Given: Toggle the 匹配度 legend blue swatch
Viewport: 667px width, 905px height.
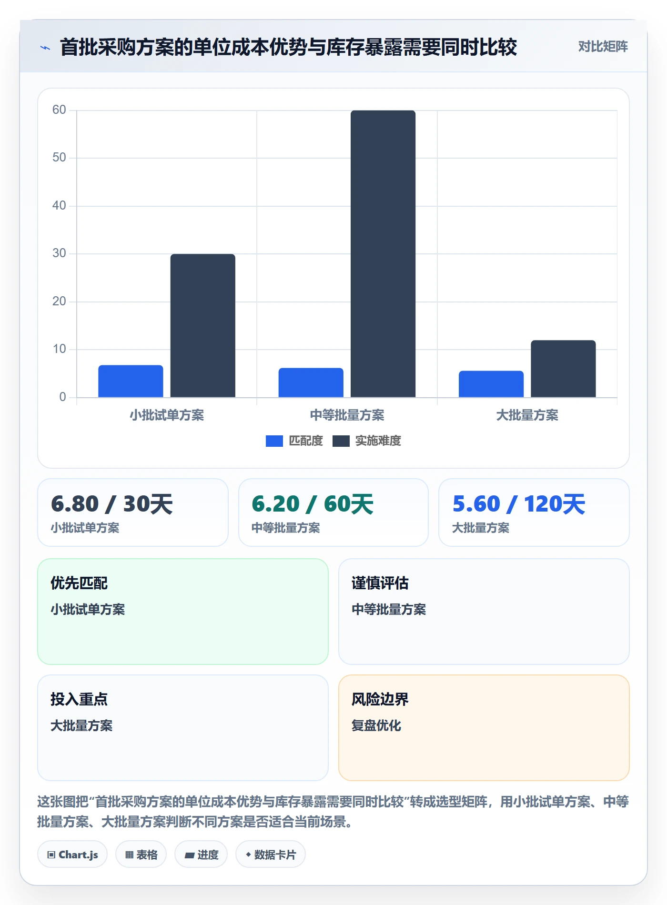Looking at the screenshot, I should click(x=274, y=441).
